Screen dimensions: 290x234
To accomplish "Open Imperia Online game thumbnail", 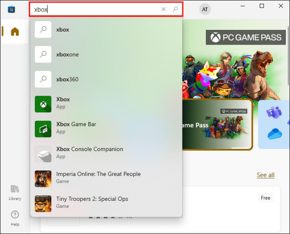I will (x=43, y=179).
